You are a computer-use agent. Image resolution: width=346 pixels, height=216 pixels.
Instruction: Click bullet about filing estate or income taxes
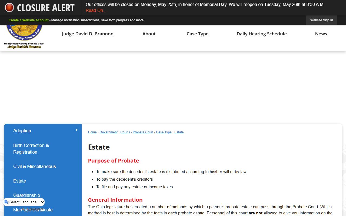(x=135, y=187)
